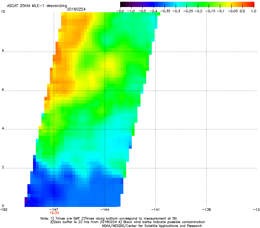Click the colorbar label -3.0
Viewport: 260px width, 228px height.
coord(120,11)
